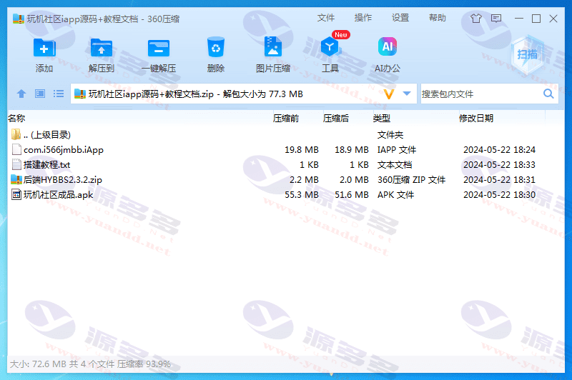
Task: Open the 图片压缩 image compression tool
Action: coord(273,46)
